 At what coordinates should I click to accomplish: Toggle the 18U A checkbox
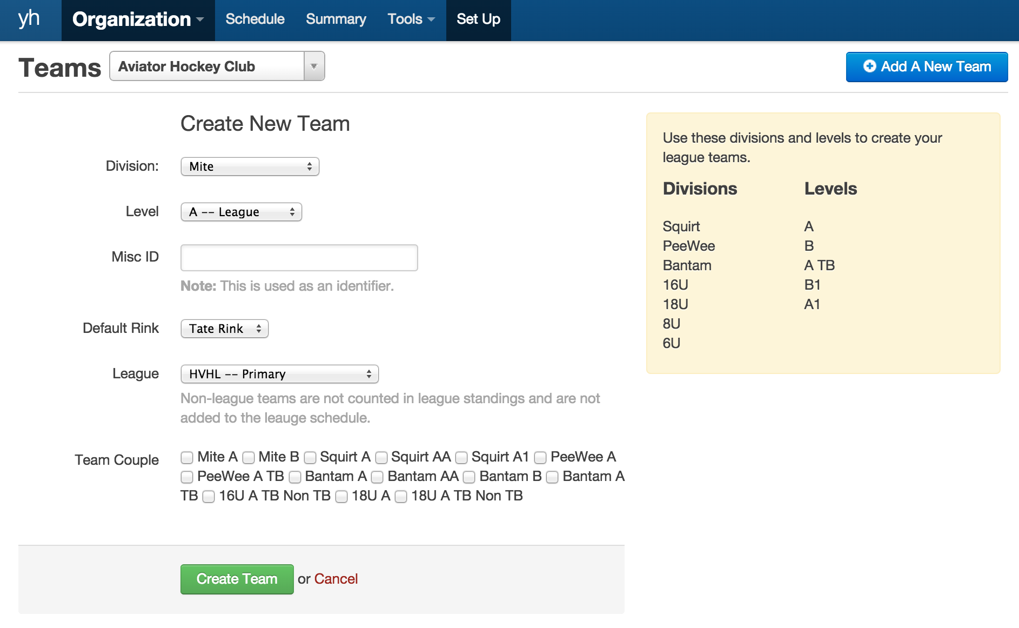tap(341, 497)
